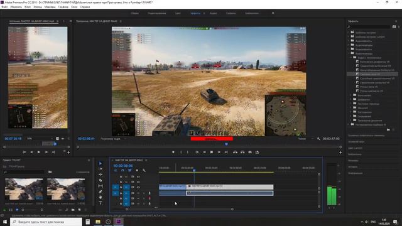Screen dimensions: 402x226
Task: Select the Slip tool
Action: point(100,186)
